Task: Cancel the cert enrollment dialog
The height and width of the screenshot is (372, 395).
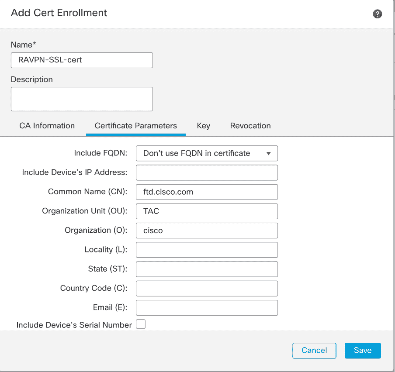Action: pos(314,350)
